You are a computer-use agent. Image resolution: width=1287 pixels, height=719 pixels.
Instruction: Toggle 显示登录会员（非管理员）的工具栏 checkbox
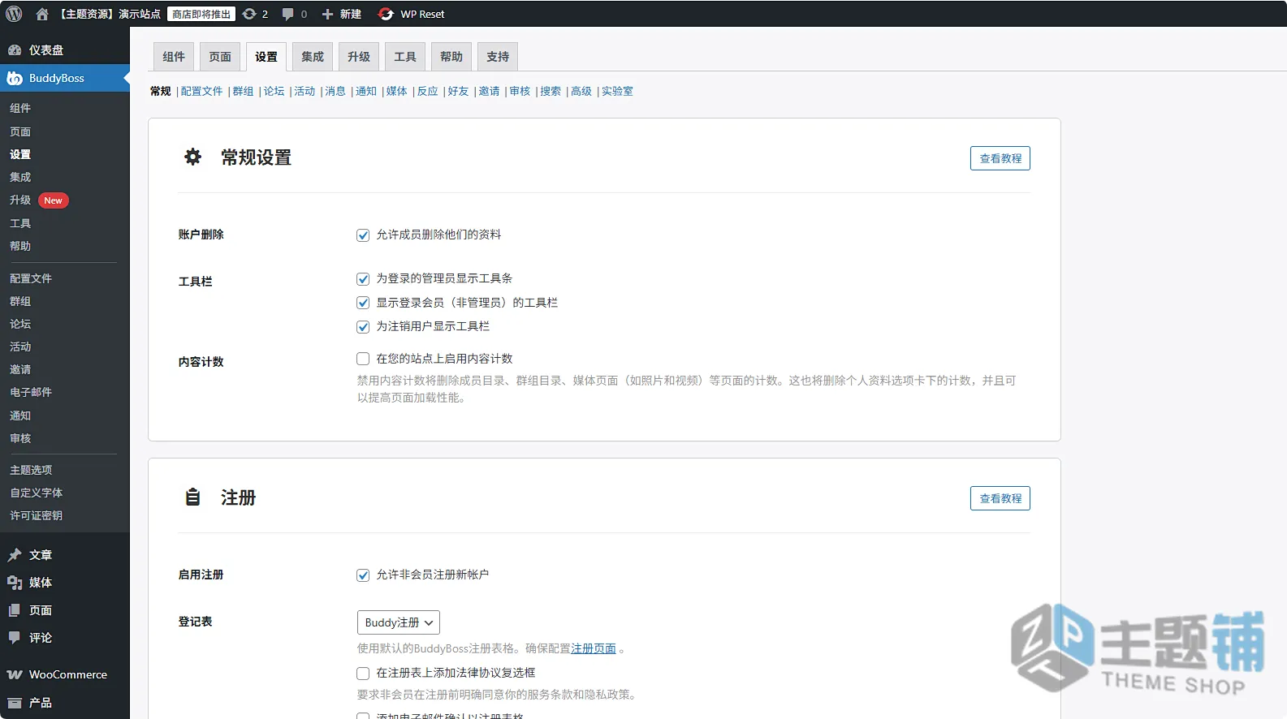click(363, 303)
